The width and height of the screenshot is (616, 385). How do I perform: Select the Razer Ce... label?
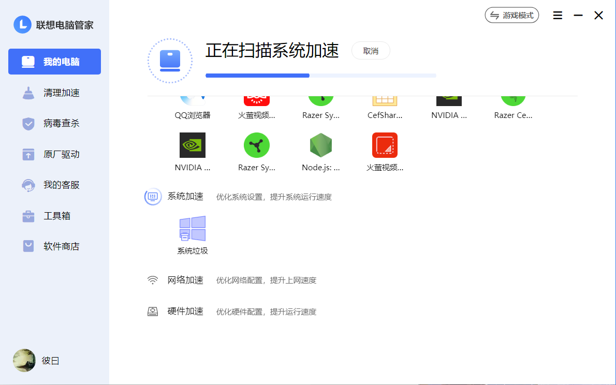click(513, 115)
